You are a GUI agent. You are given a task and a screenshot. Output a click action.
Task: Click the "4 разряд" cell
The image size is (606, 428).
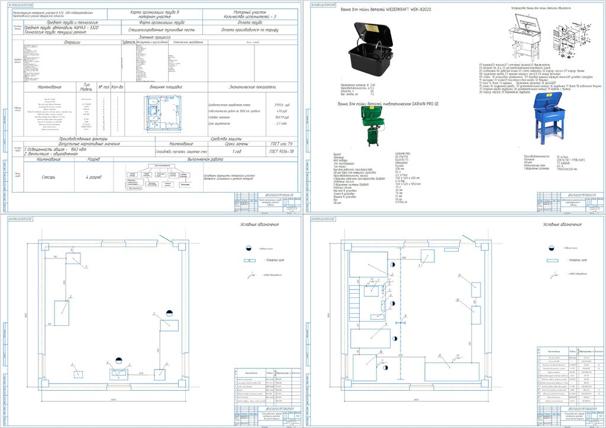93,177
